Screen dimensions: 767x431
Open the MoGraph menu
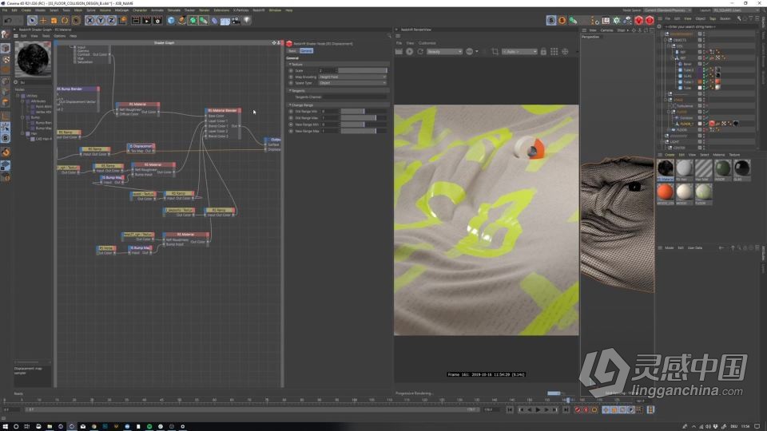[x=121, y=10]
